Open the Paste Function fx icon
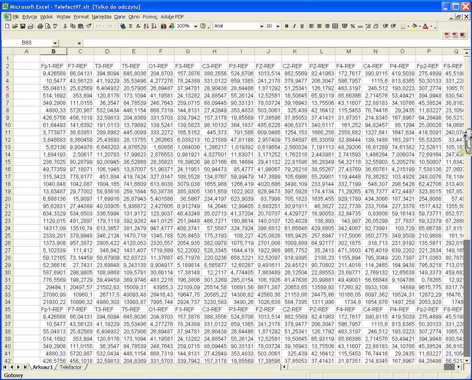The height and width of the screenshot is (380, 472). pyautogui.click(x=138, y=26)
